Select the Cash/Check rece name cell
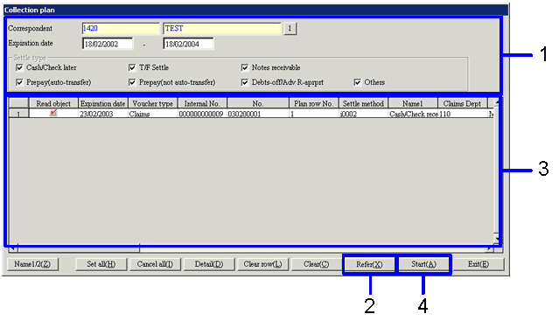The height and width of the screenshot is (321, 559). click(413, 114)
